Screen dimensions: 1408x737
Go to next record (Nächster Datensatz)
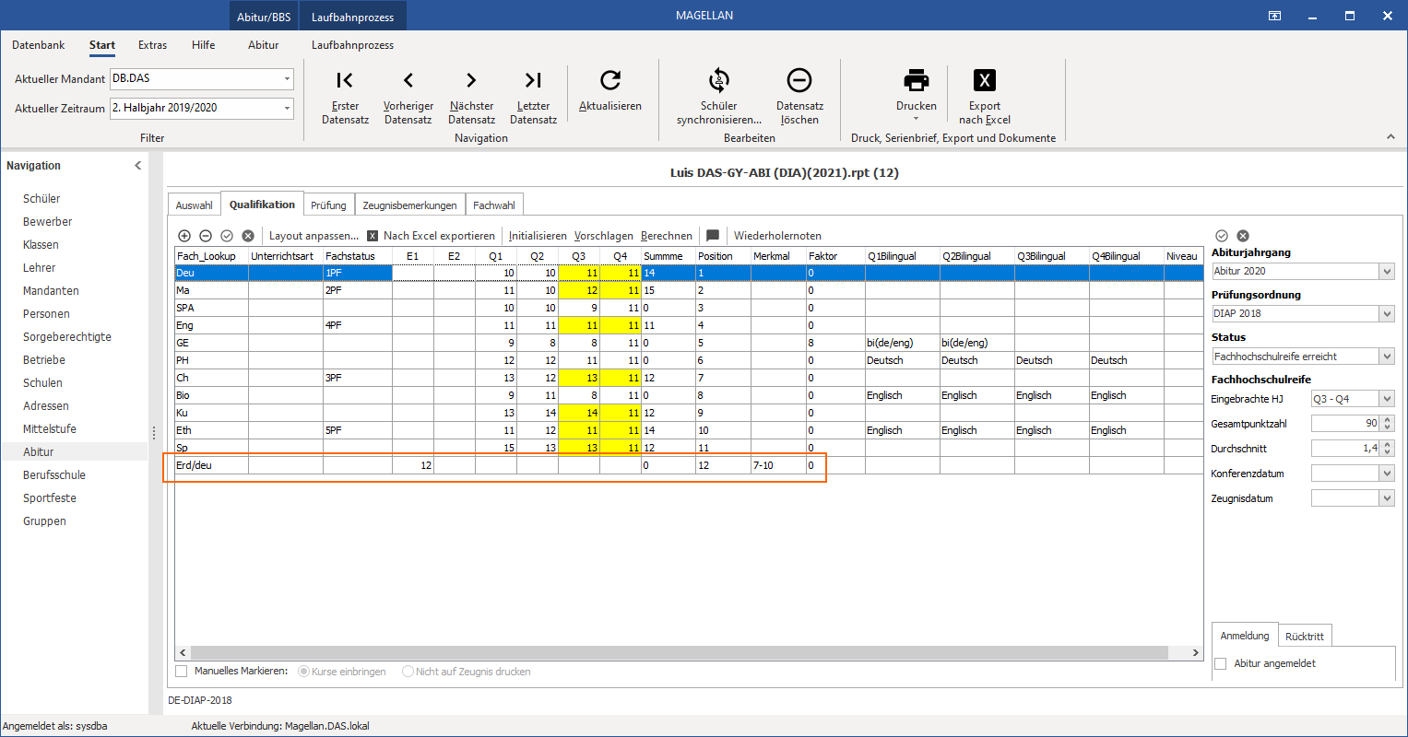pyautogui.click(x=471, y=97)
